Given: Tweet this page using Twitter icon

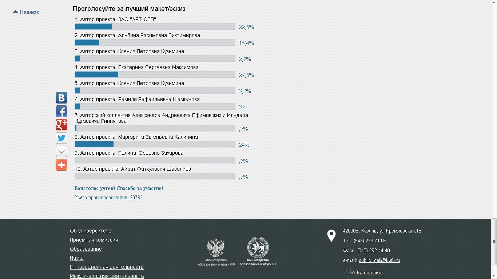Looking at the screenshot, I should tap(61, 138).
